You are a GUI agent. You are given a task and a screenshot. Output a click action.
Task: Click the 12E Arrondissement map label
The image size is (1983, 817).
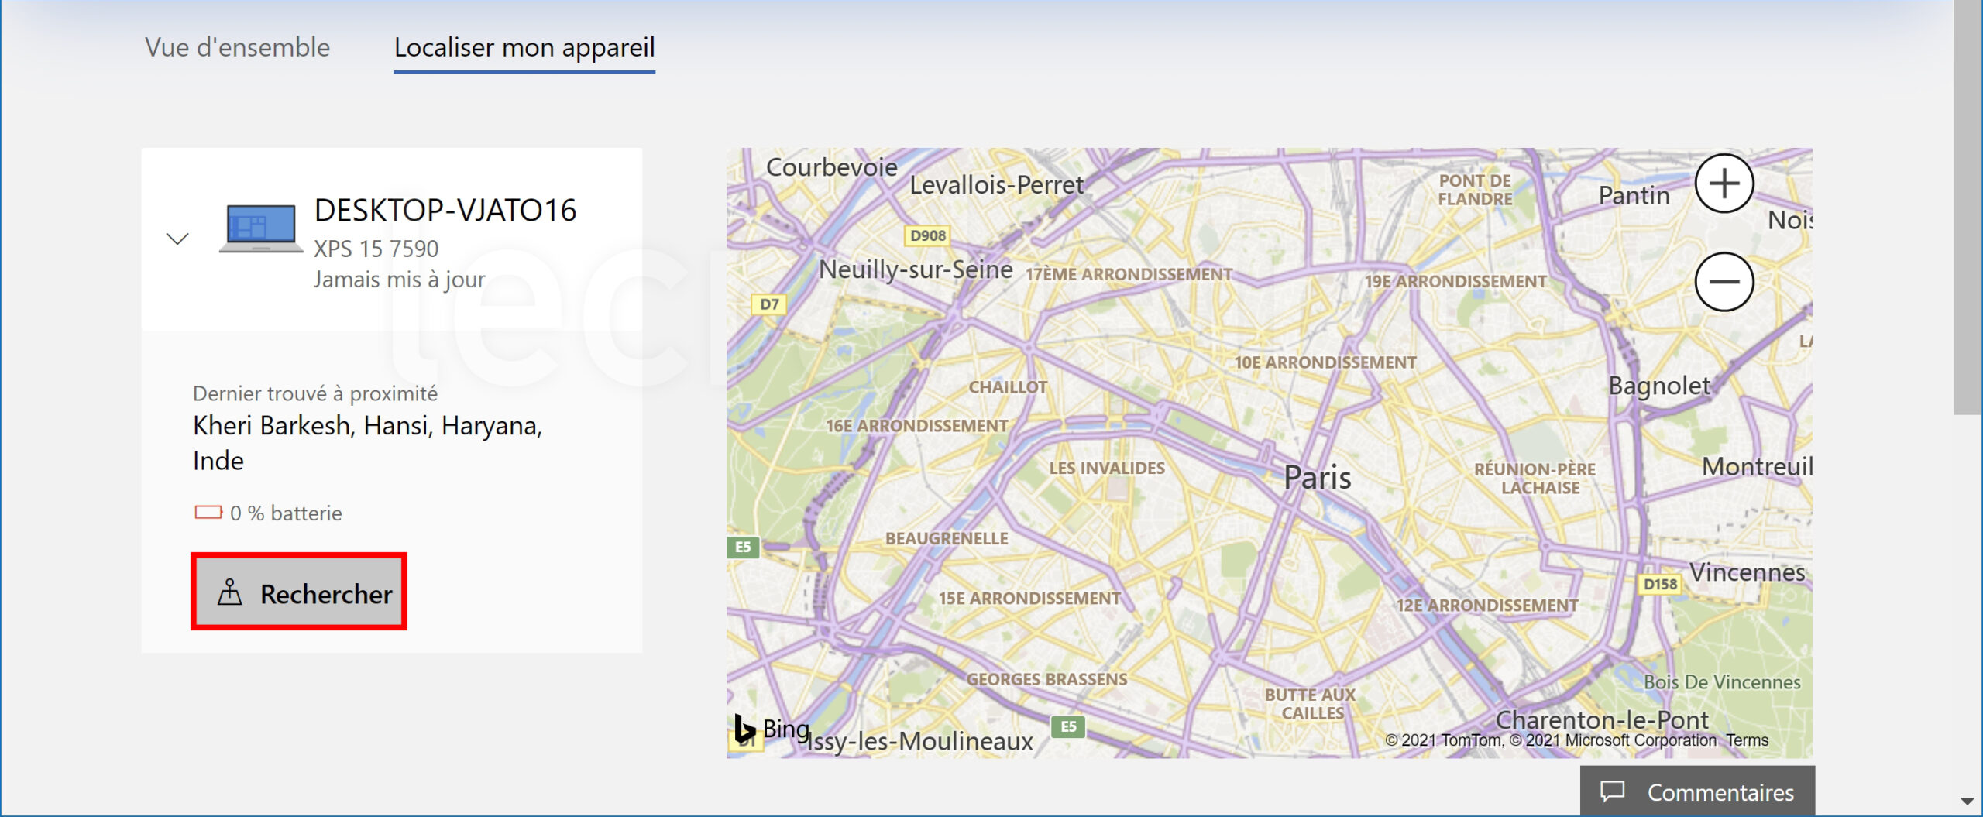(x=1487, y=606)
